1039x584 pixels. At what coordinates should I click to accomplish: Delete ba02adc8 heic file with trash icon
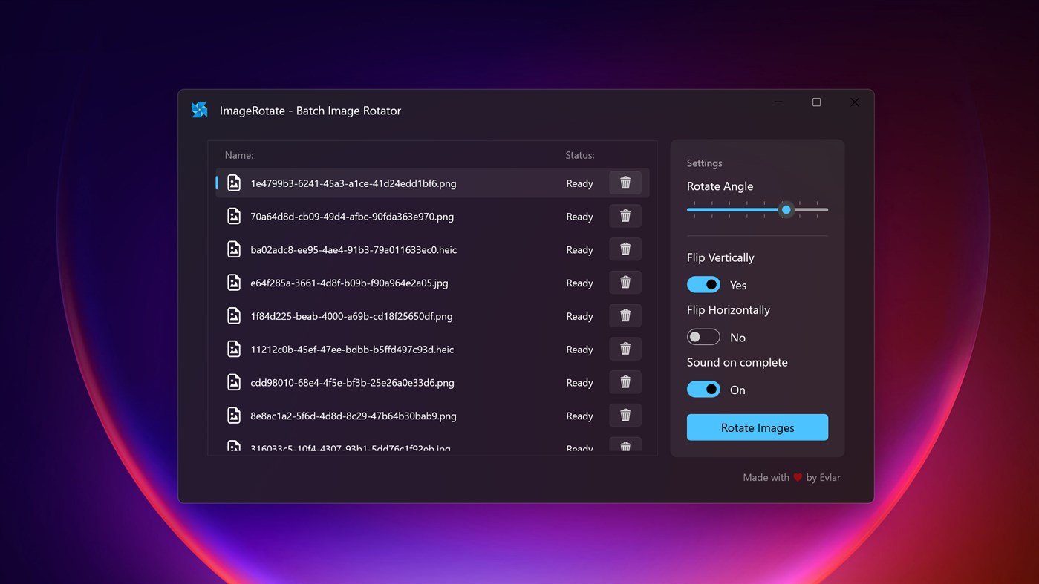coord(625,249)
